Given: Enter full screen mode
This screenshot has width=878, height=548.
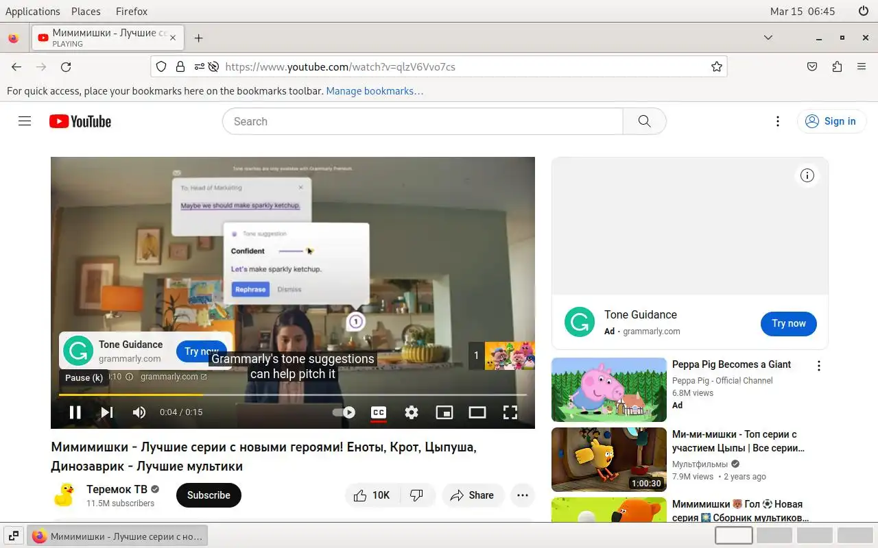Looking at the screenshot, I should click(x=510, y=412).
